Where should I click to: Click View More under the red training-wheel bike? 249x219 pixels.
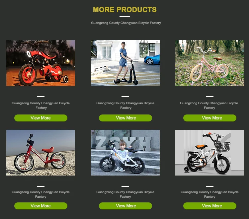coord(41,118)
